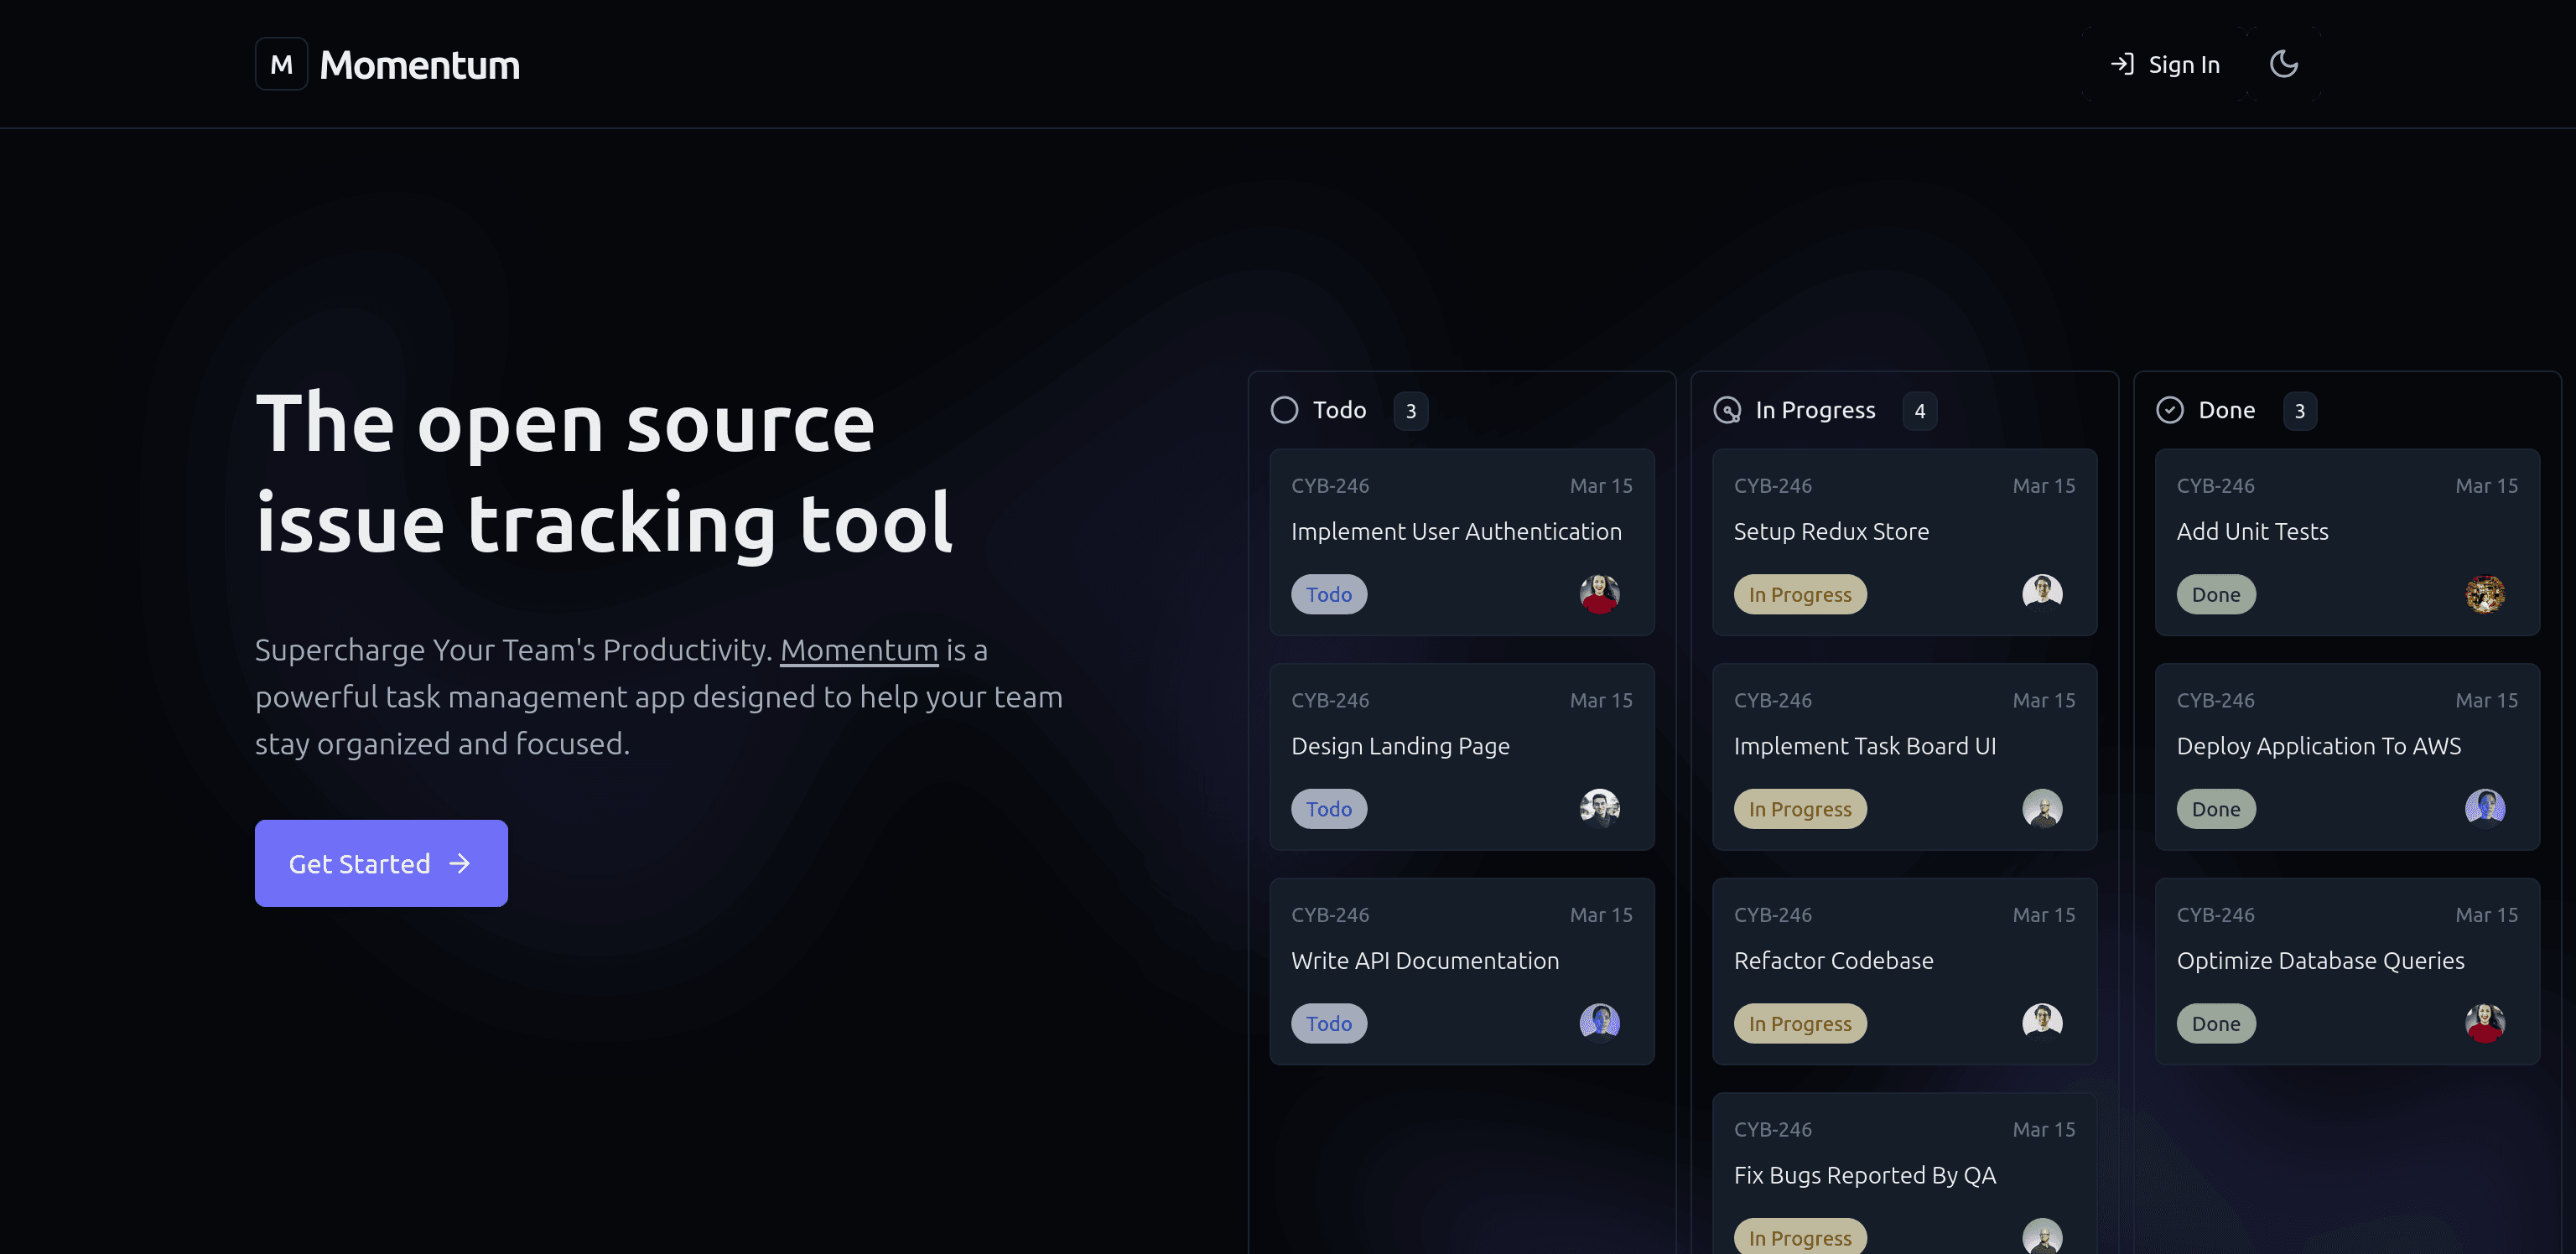
Task: Click Todo tag on Design Landing Page
Action: 1329,809
